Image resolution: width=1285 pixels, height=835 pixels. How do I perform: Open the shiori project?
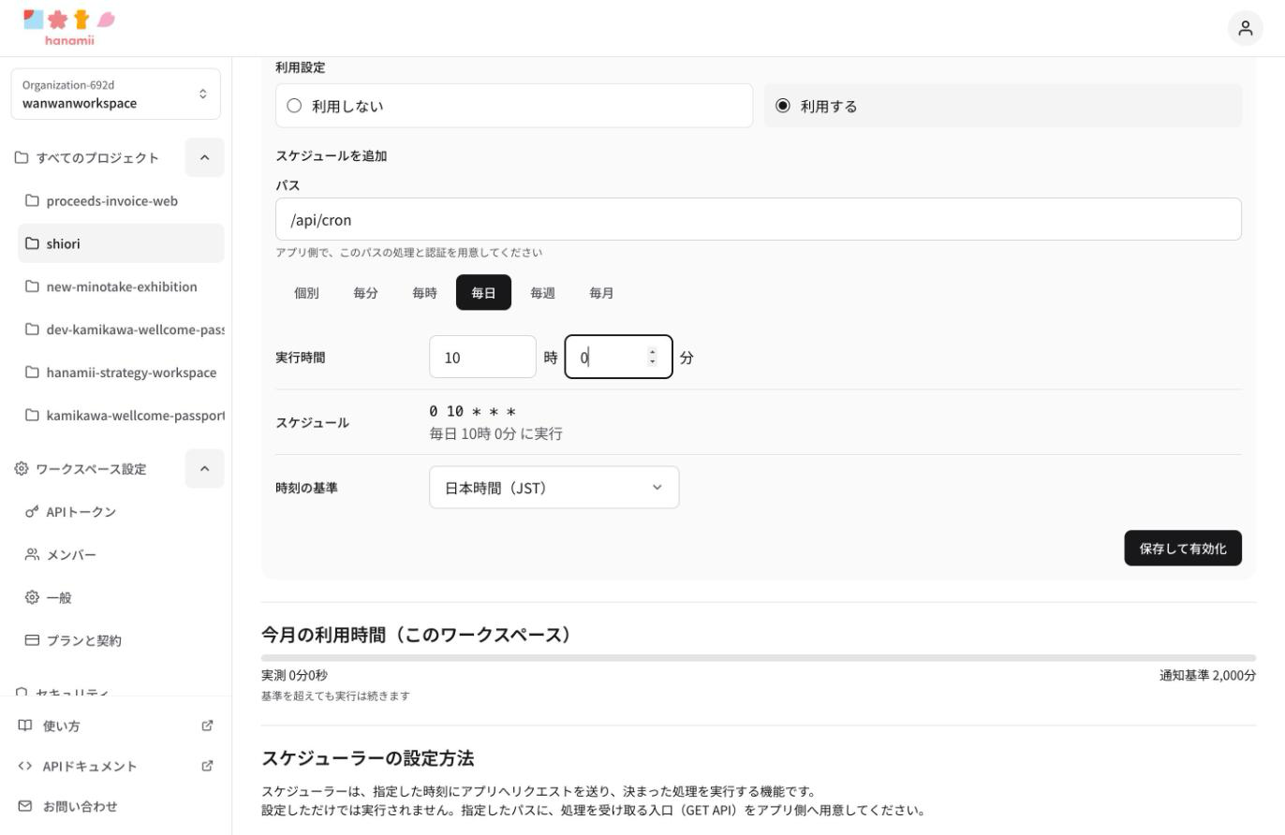point(121,243)
